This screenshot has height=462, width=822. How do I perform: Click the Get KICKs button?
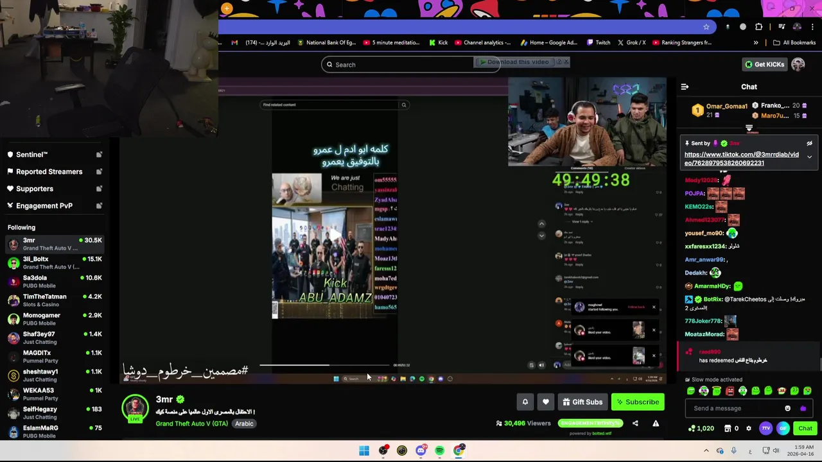coord(764,64)
